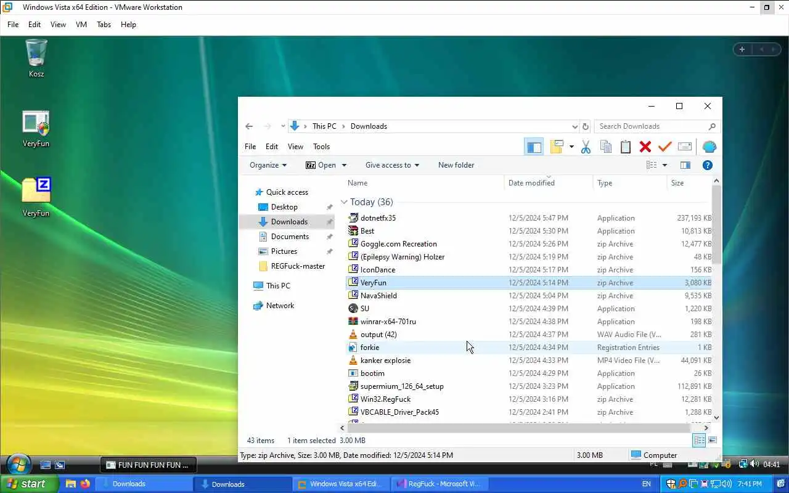Select the dotnetfx35 file

coord(378,218)
